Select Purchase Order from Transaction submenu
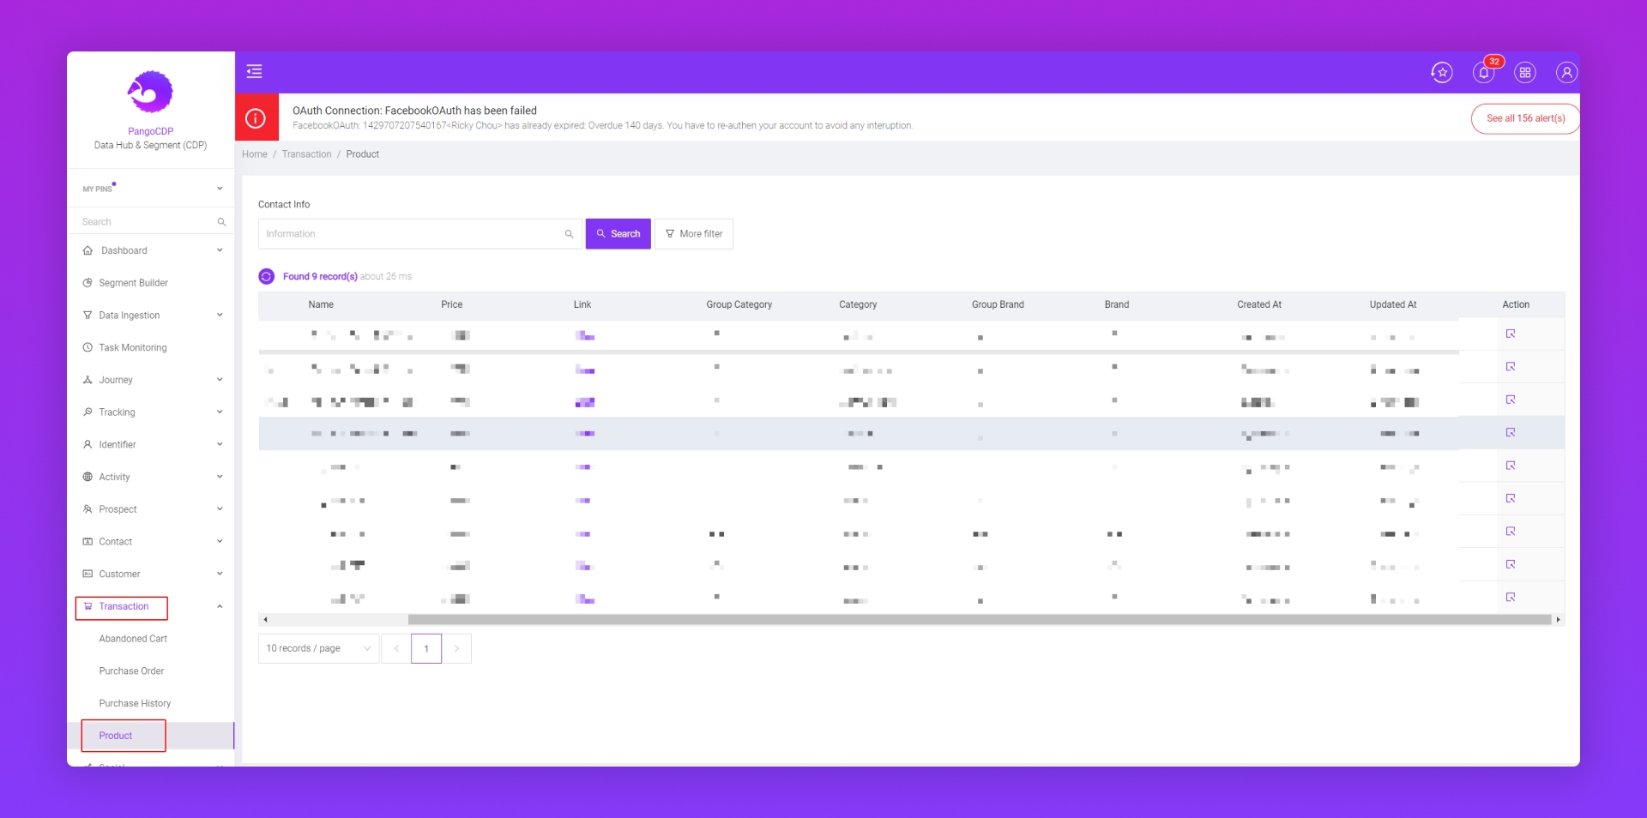 click(x=131, y=671)
